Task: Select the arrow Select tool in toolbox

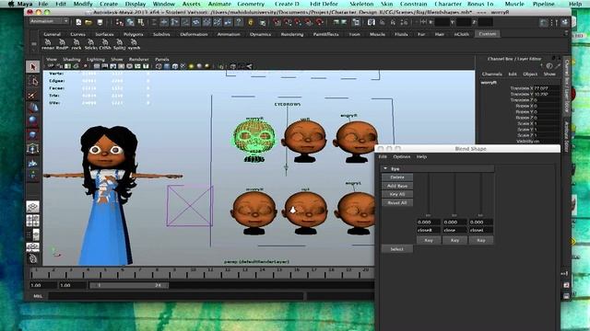Action: (x=33, y=67)
